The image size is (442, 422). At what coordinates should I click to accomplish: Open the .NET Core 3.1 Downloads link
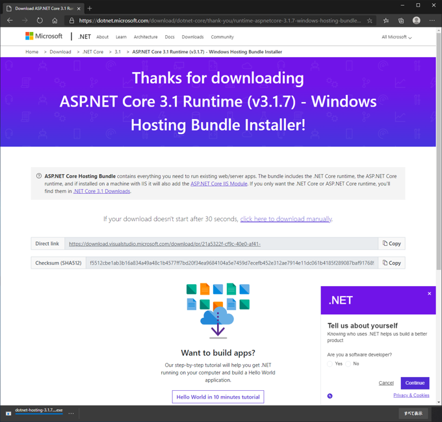(x=102, y=191)
